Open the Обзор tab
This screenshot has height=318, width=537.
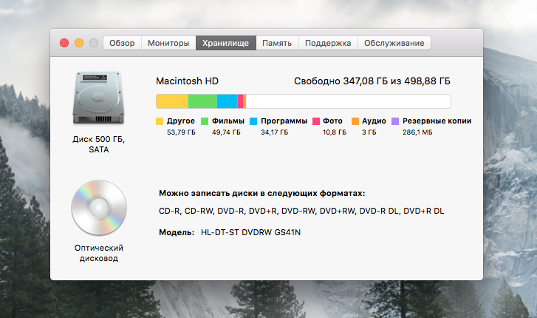(x=123, y=43)
